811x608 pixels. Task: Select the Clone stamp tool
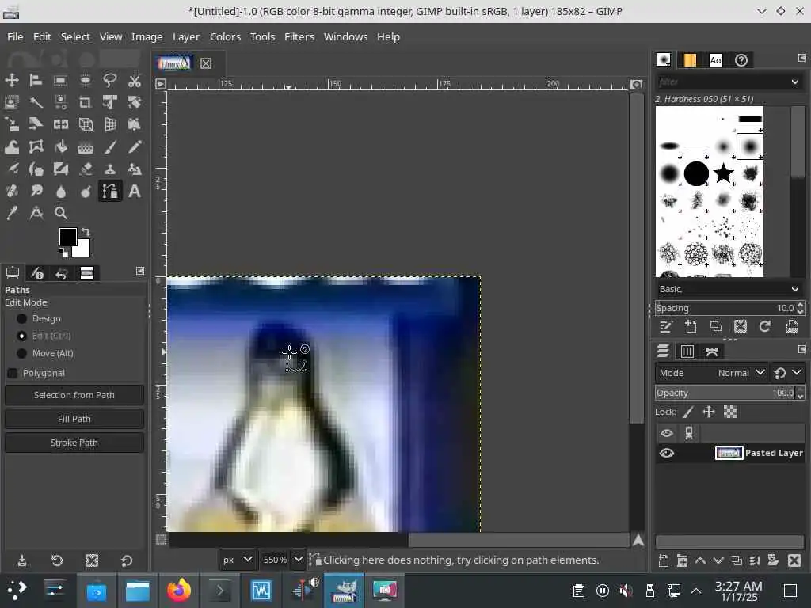109,169
